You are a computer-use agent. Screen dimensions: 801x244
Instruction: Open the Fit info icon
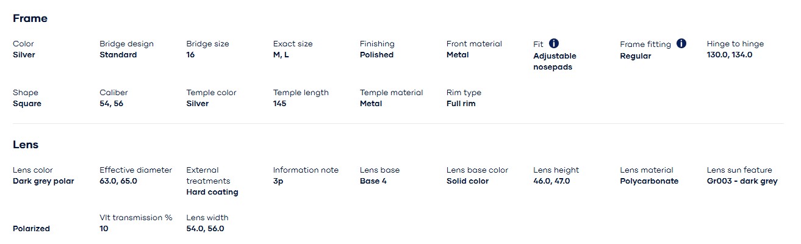tap(554, 43)
